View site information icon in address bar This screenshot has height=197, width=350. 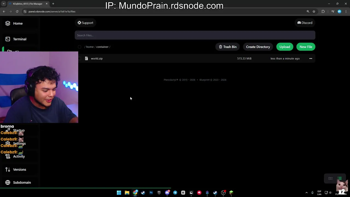tap(25, 11)
